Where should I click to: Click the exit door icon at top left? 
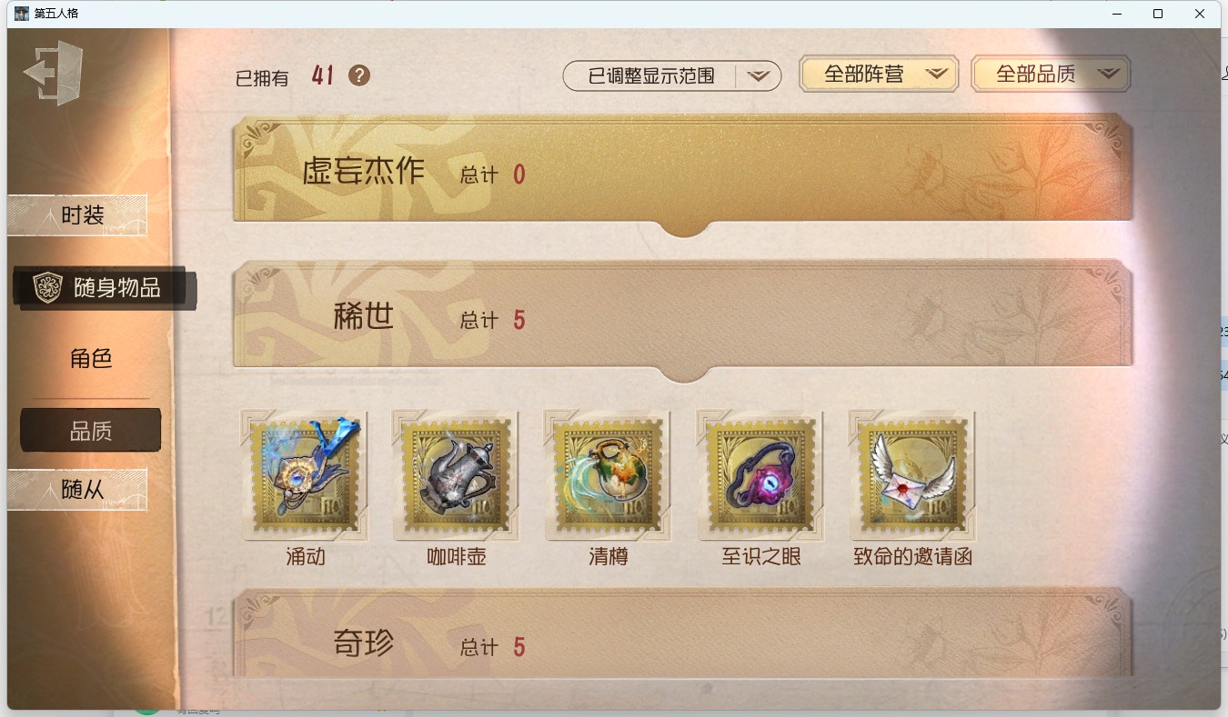55,73
